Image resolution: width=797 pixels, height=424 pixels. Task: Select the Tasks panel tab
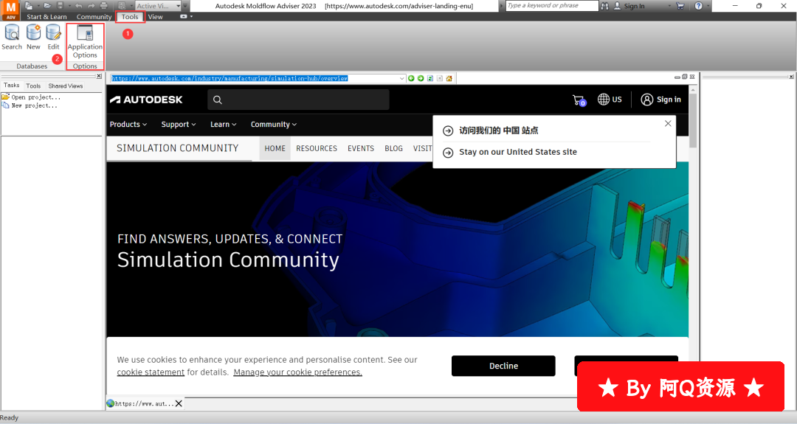click(11, 86)
